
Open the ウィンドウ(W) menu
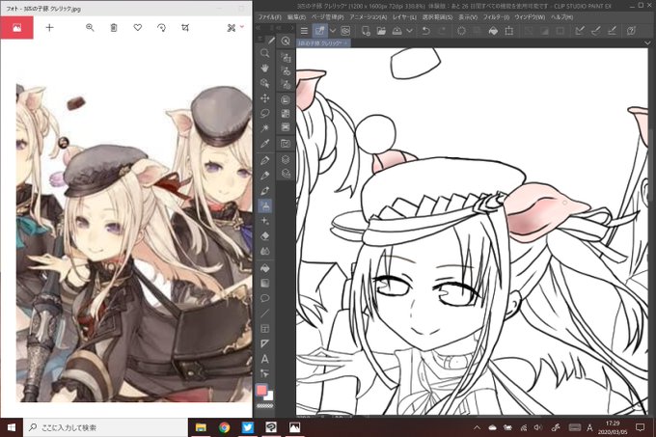click(x=530, y=17)
